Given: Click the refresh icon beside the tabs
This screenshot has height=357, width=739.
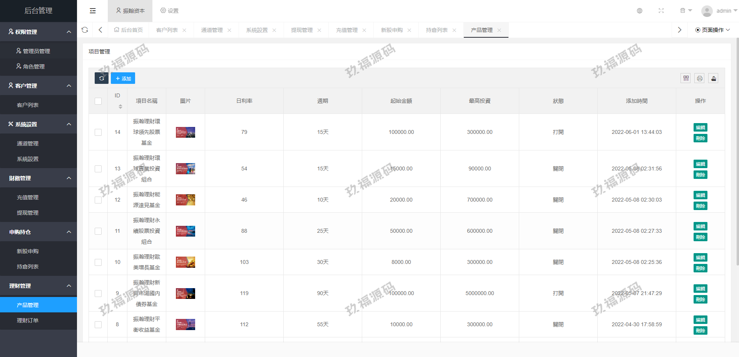Looking at the screenshot, I should 85,30.
